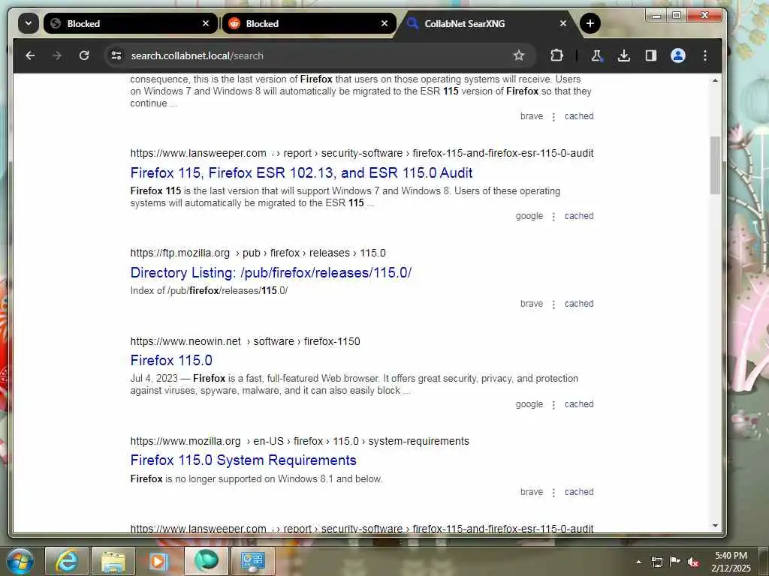The image size is (769, 576).
Task: Open options dots for lansweeper Audit result
Action: 553,217
